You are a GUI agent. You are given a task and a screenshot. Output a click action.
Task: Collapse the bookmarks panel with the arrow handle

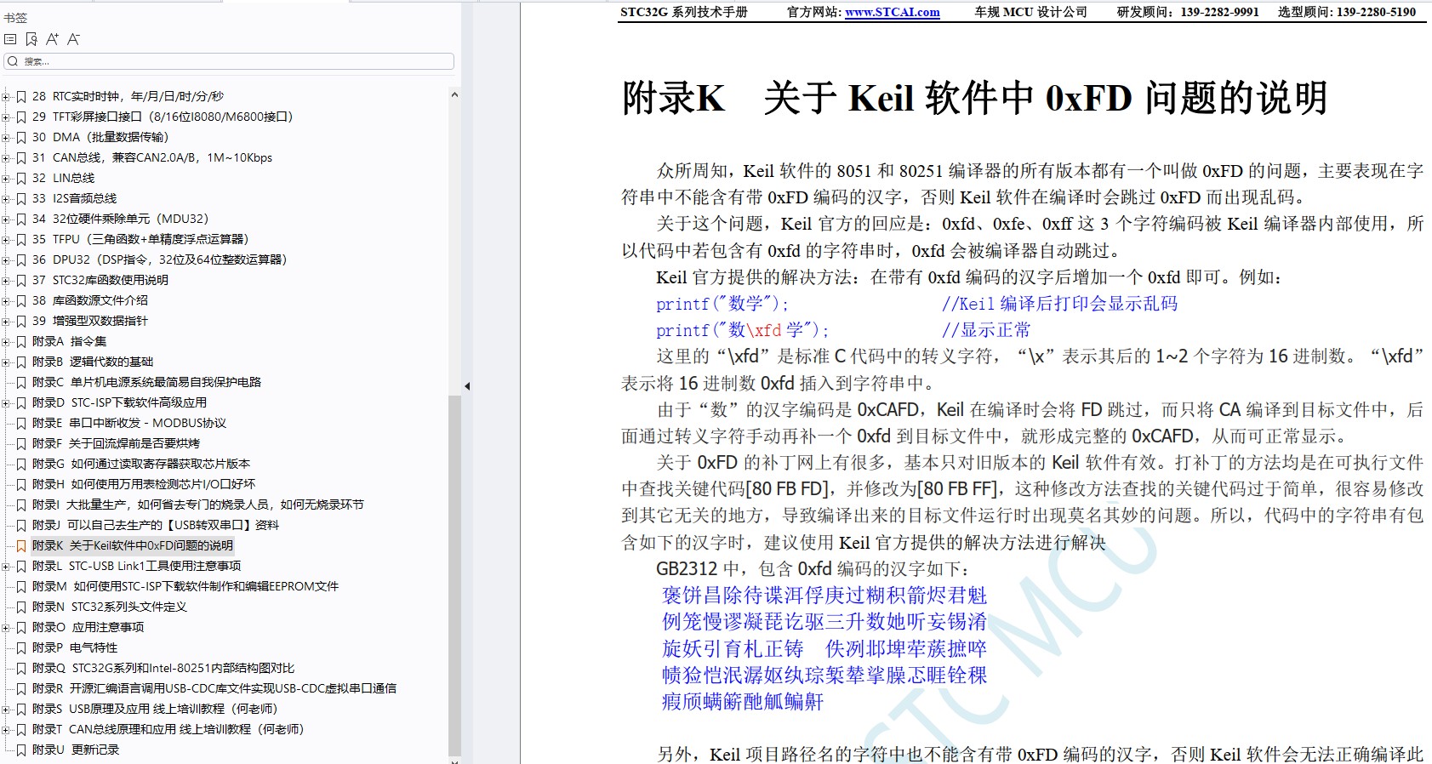coord(467,386)
